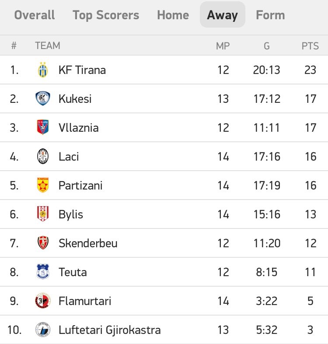Select the Flamurtari club emblem

point(43,301)
